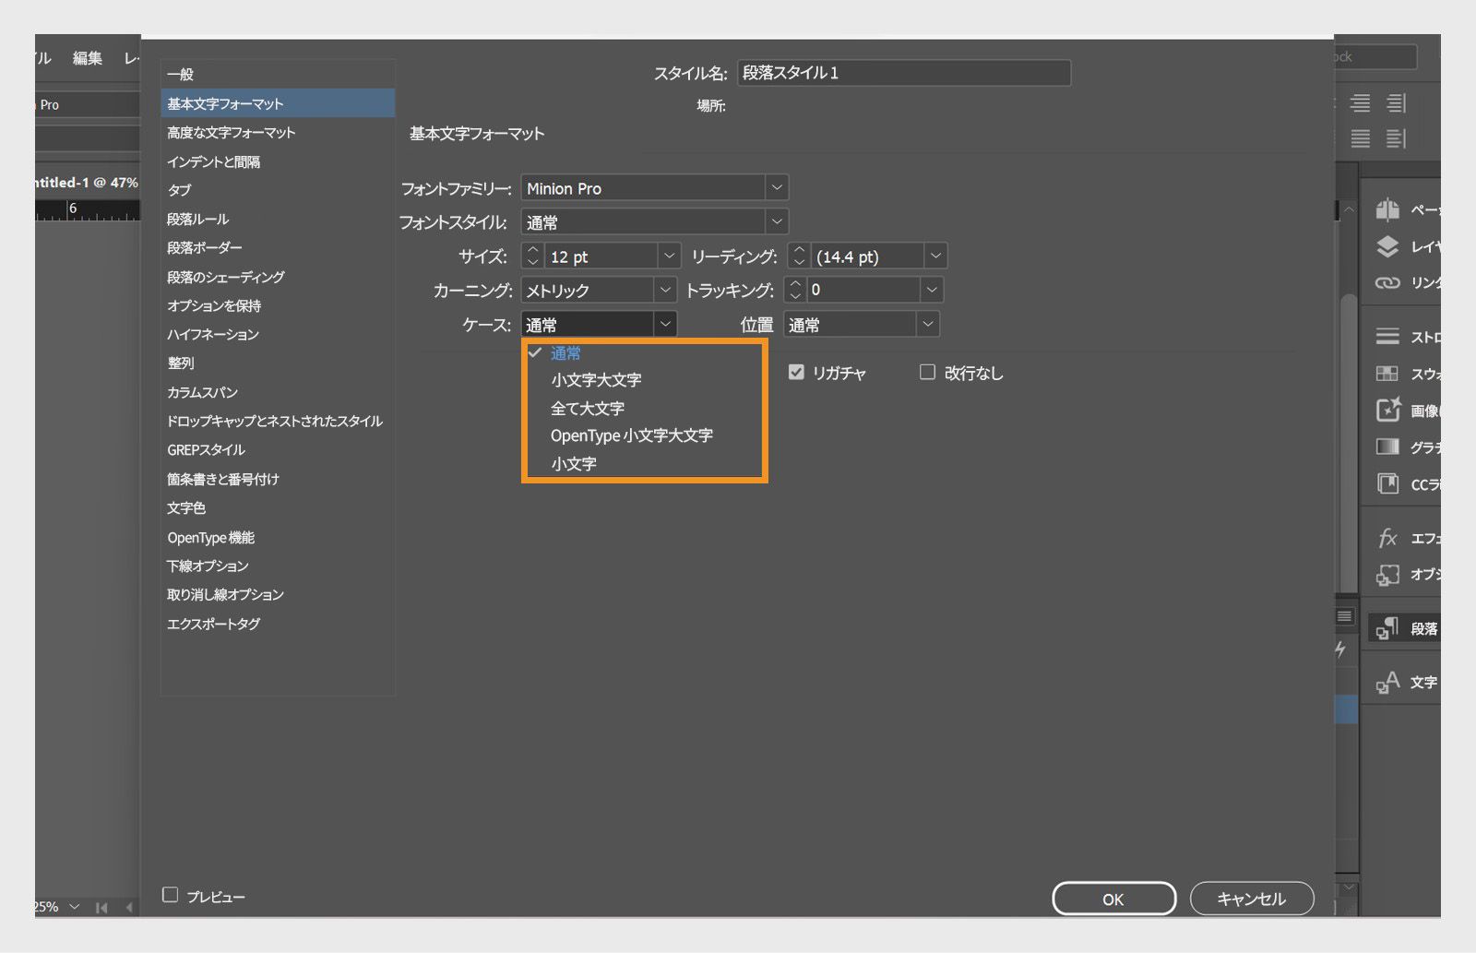Select 箇条書きと番号付け category
This screenshot has width=1476, height=953.
[x=278, y=479]
